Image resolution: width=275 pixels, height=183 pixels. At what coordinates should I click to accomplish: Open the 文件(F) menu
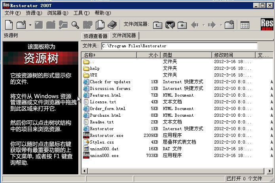tap(12, 13)
